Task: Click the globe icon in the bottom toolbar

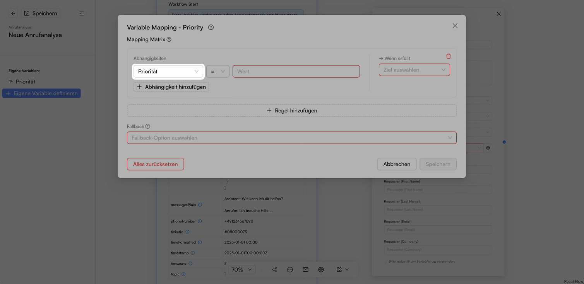Action: (321, 270)
